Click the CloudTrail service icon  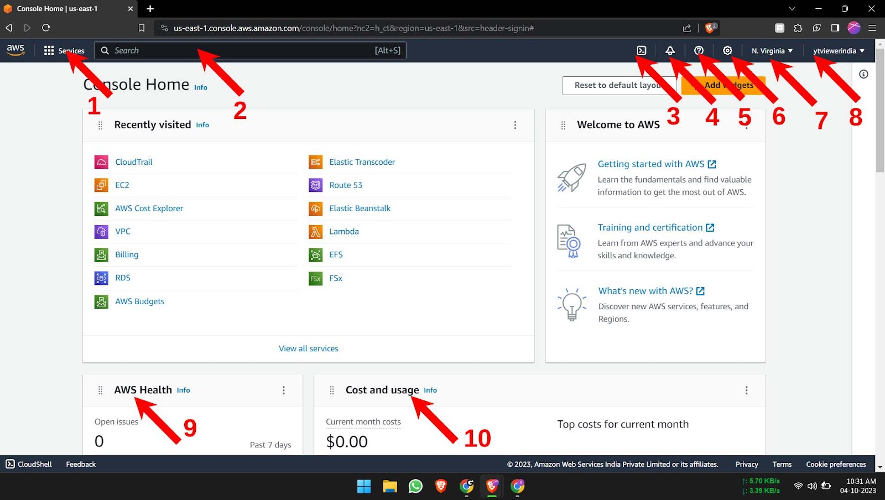(x=101, y=162)
